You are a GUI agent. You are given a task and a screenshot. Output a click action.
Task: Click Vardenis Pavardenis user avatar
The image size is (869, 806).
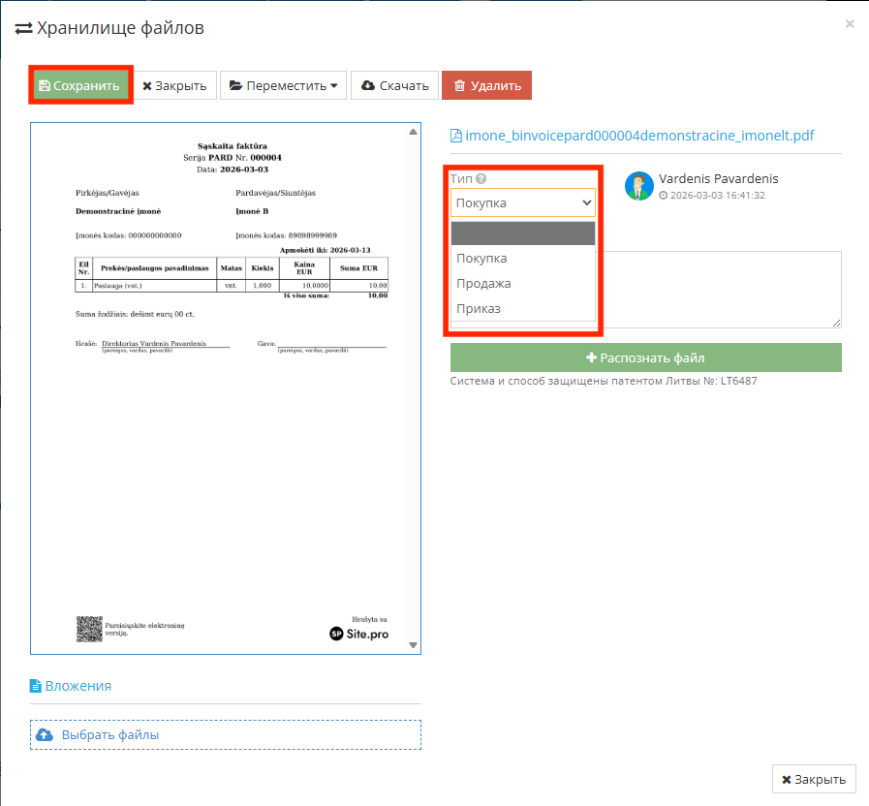(638, 186)
